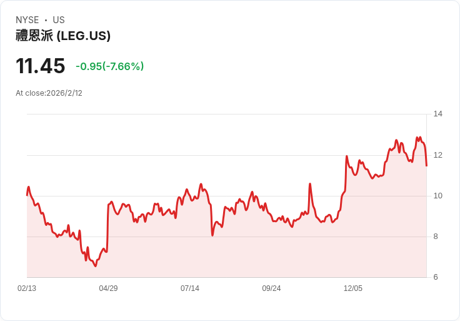
Task: Click the 禮恩派 (LEG.US) stock title
Action: [63, 36]
